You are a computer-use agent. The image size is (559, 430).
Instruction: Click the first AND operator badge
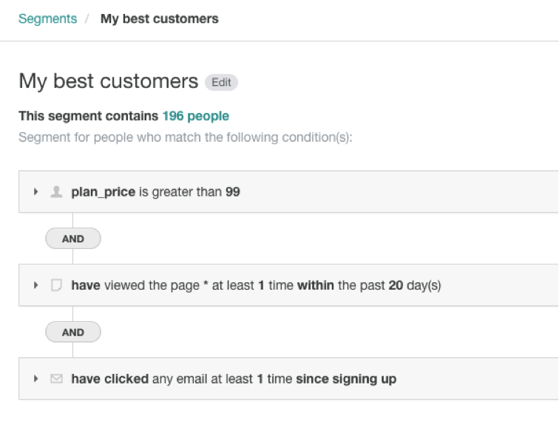[73, 239]
